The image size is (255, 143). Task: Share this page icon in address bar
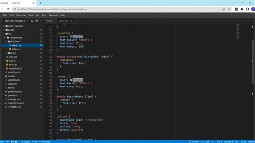point(224,9)
